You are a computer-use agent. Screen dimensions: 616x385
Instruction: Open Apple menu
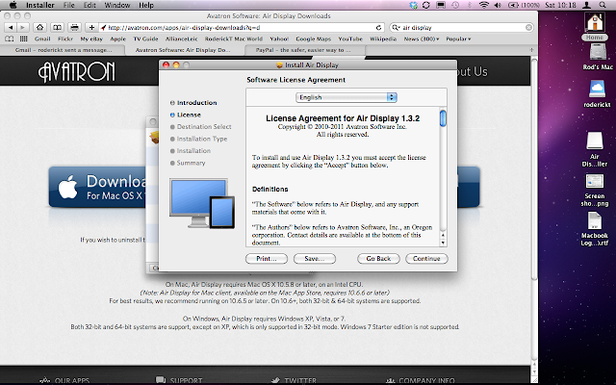point(13,5)
